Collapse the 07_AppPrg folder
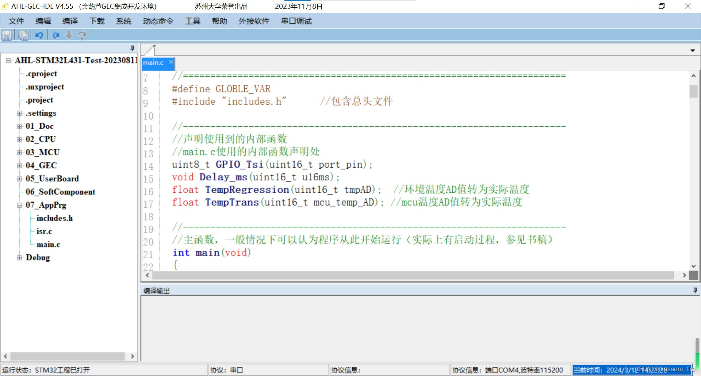701x376 pixels. tap(19, 205)
